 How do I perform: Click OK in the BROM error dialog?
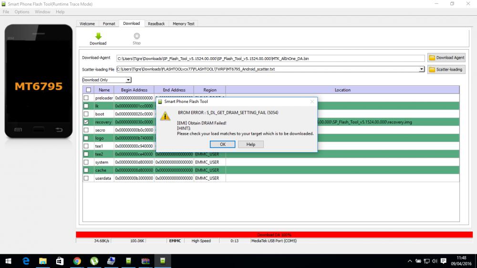(x=223, y=144)
